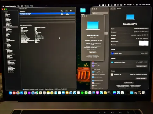Click the Macintosh HD drive icon in Storage

tap(112, 74)
